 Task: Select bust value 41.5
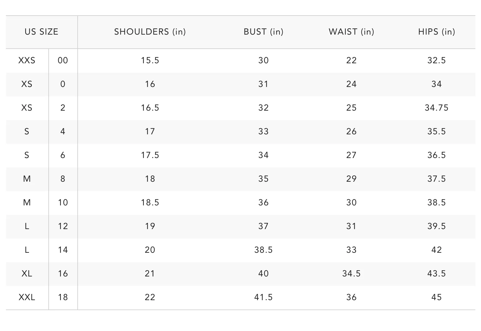263,297
